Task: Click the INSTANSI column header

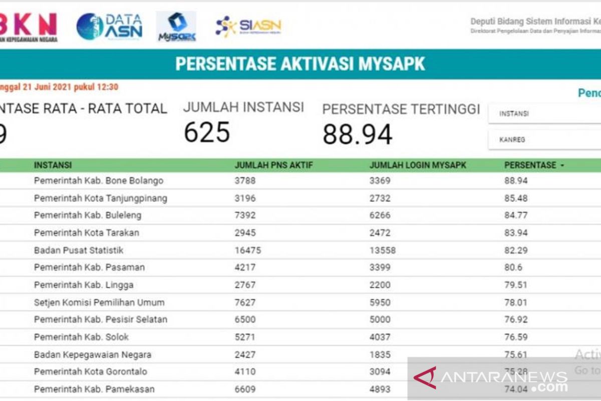Action: [53, 165]
